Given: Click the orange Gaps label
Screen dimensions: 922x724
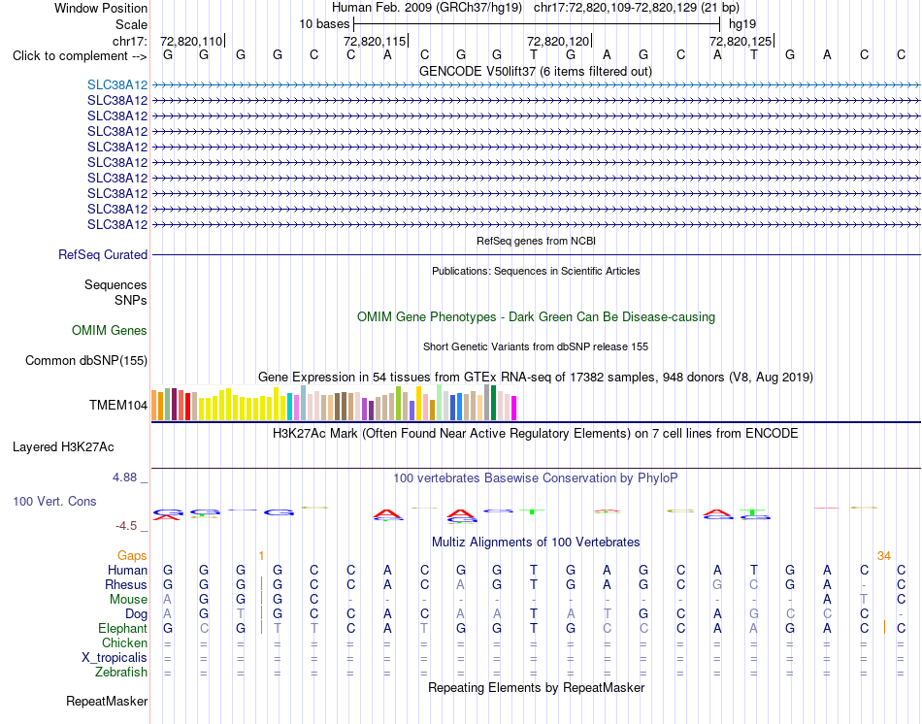Looking at the screenshot, I should 132,556.
